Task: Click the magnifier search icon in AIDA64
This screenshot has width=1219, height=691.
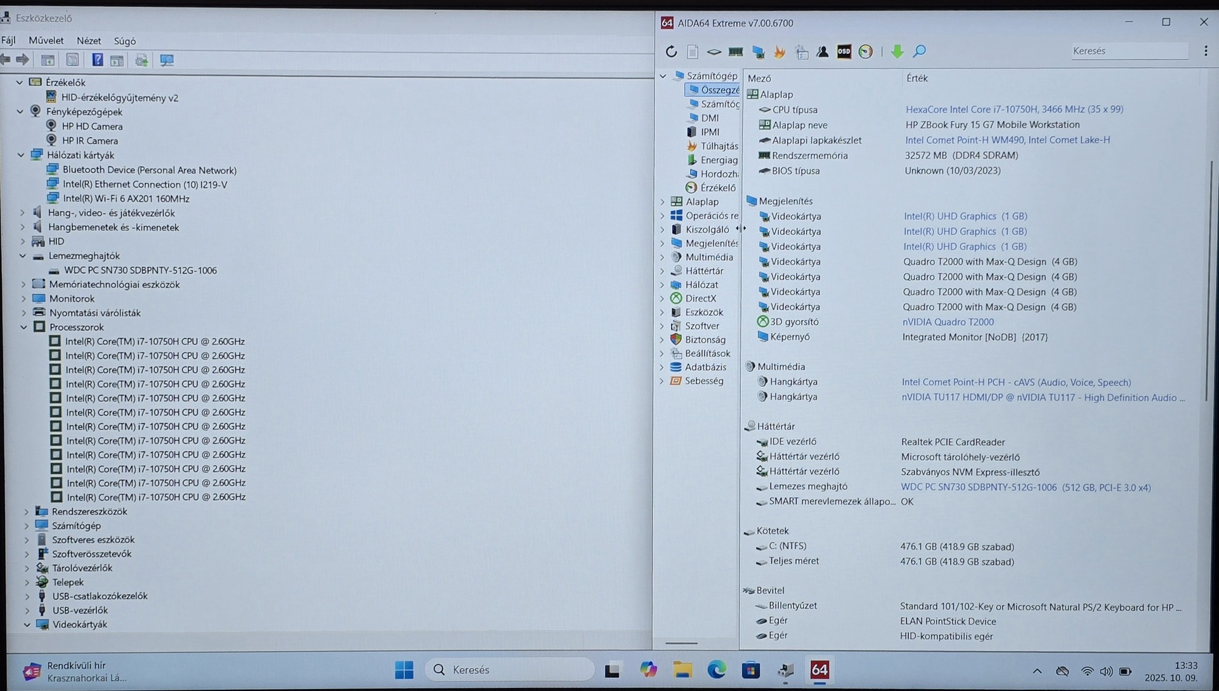Action: [919, 52]
